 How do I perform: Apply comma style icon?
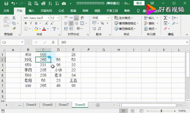(107, 23)
